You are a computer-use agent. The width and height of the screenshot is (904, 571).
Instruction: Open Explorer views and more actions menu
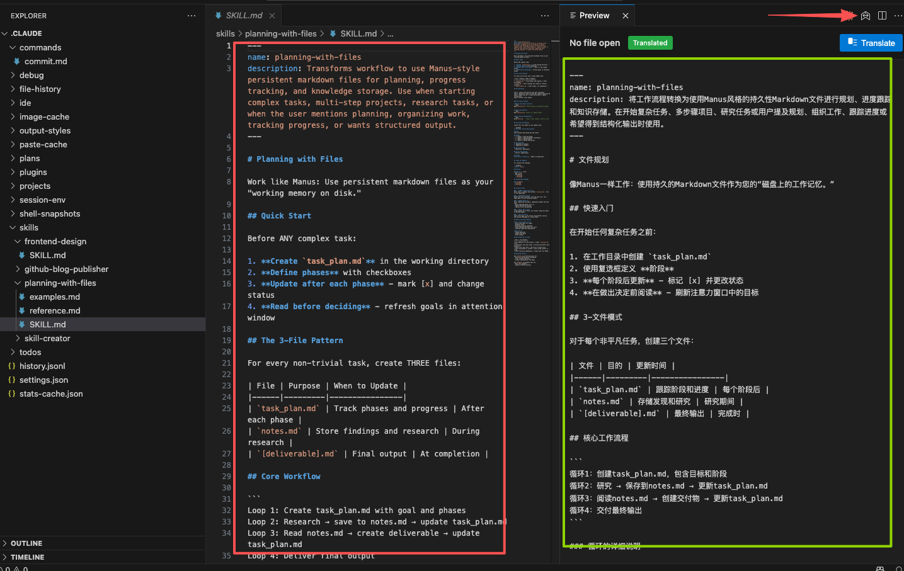pyautogui.click(x=192, y=16)
